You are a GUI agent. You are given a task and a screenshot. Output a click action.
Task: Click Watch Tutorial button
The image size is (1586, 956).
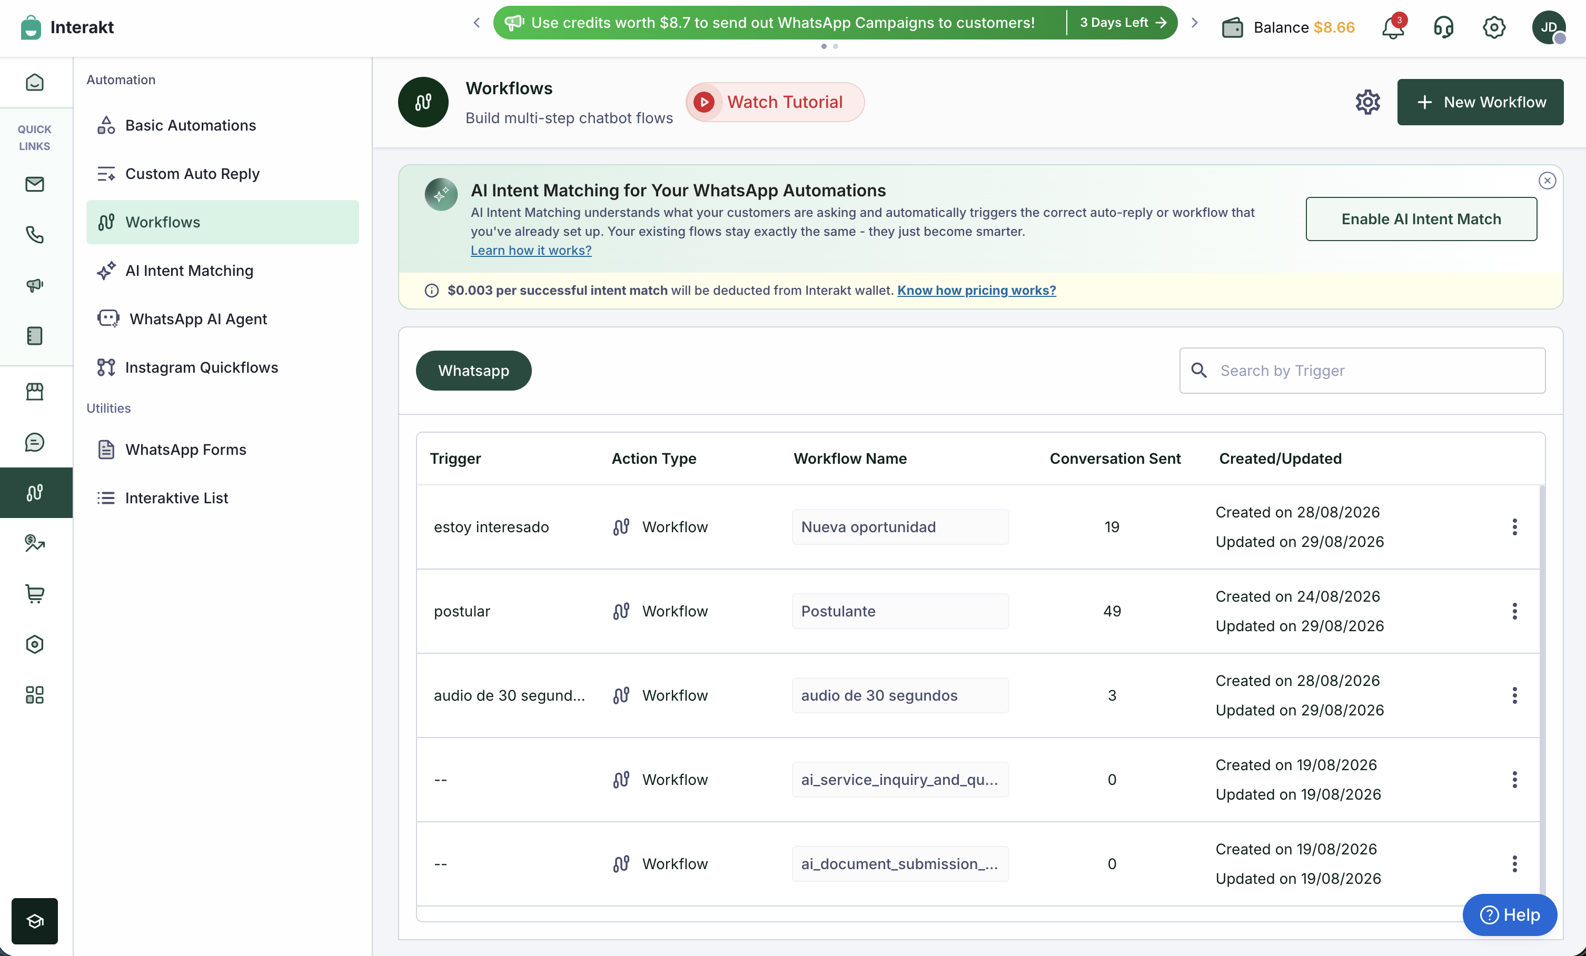click(x=775, y=102)
